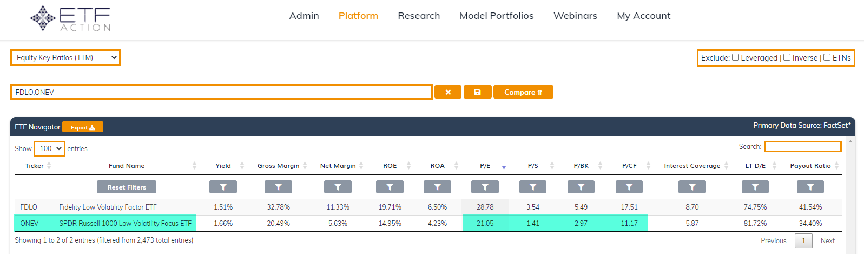Open Interest Coverage column filter

pos(692,187)
